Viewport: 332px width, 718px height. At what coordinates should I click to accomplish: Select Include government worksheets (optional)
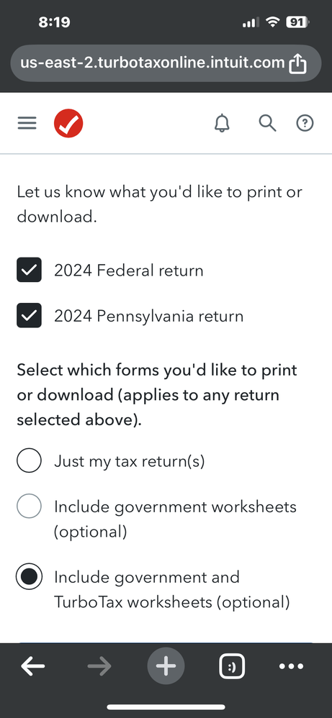[x=30, y=506]
